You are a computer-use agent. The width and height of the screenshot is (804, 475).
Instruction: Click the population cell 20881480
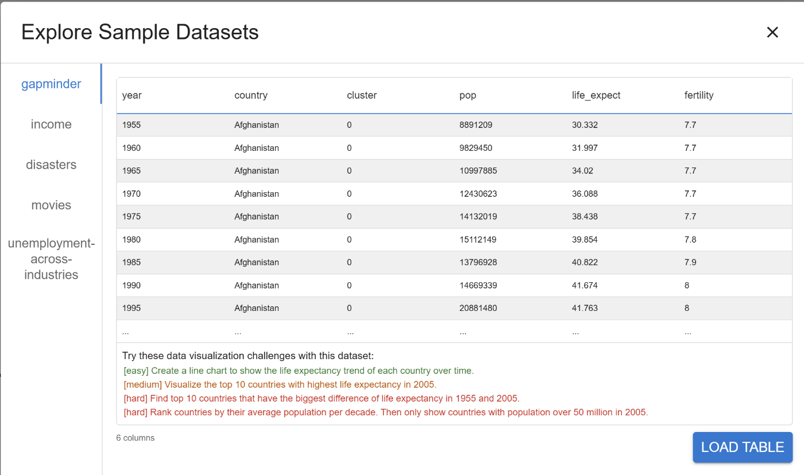[x=478, y=308]
